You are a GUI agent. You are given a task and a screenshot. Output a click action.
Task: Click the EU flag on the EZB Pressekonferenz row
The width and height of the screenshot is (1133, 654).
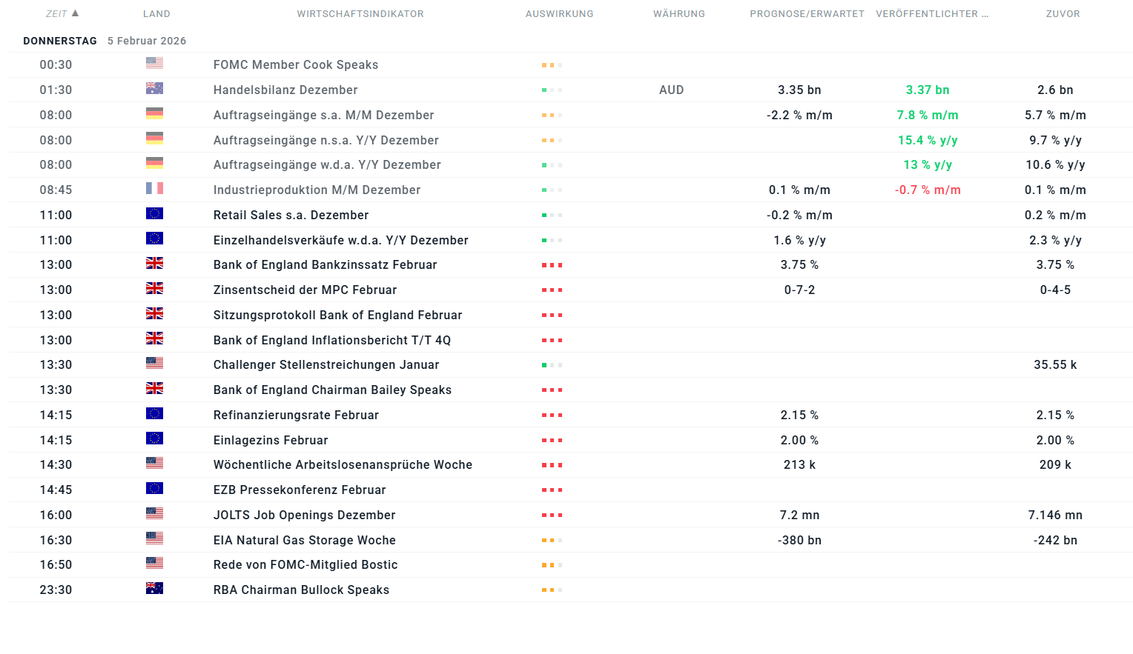click(154, 489)
